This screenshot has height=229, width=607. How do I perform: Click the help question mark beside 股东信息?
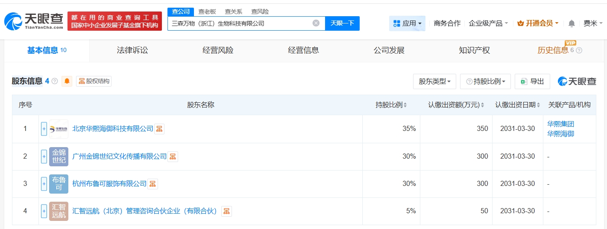tap(55, 81)
